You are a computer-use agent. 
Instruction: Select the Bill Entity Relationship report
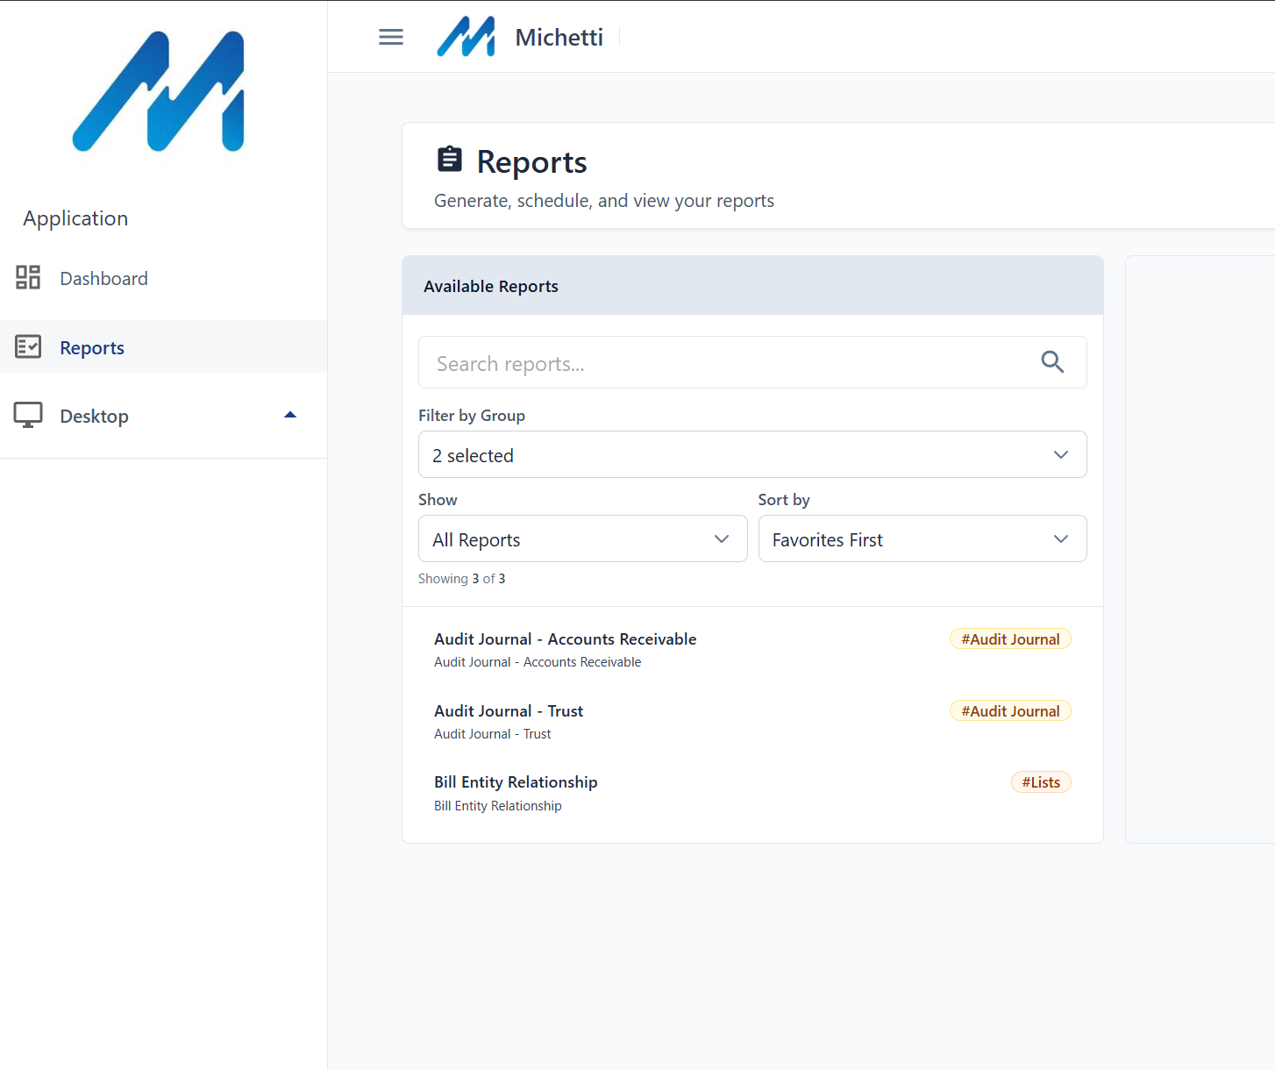click(x=516, y=782)
